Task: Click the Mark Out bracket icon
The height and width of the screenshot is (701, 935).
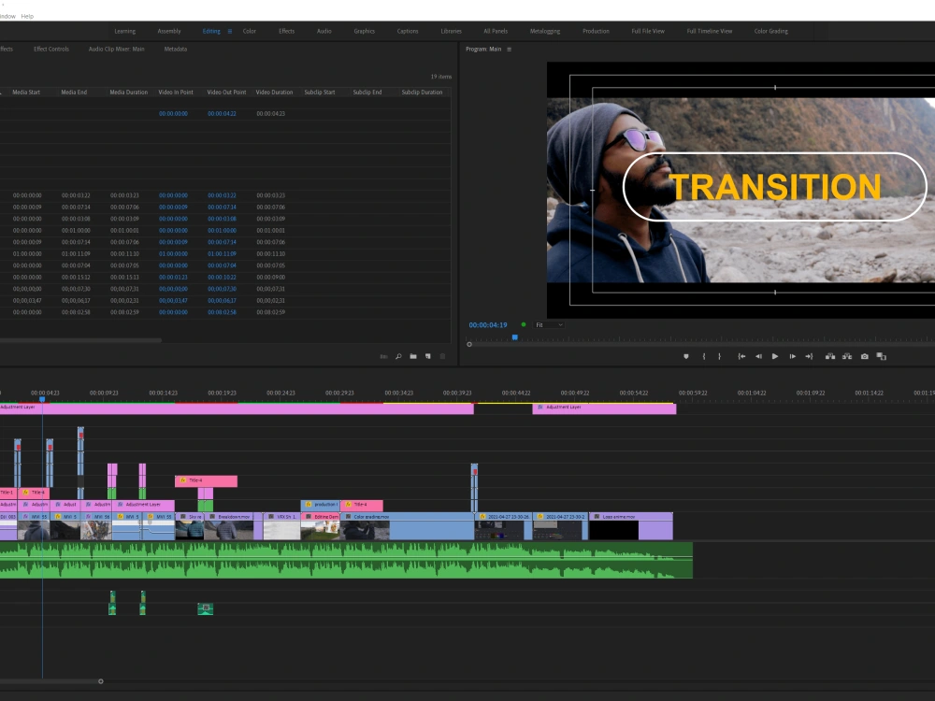Action: [x=719, y=356]
